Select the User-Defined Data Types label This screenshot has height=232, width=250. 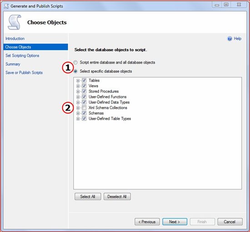[x=109, y=102]
